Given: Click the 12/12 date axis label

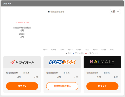Looking at the screenshot, I should click(x=53, y=50).
